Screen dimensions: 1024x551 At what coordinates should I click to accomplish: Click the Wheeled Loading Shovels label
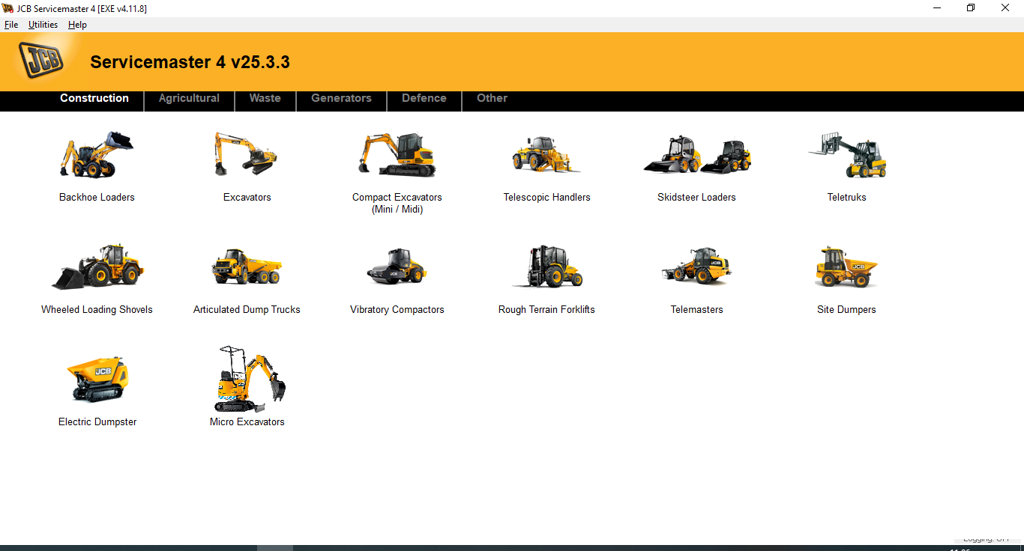pyautogui.click(x=97, y=310)
